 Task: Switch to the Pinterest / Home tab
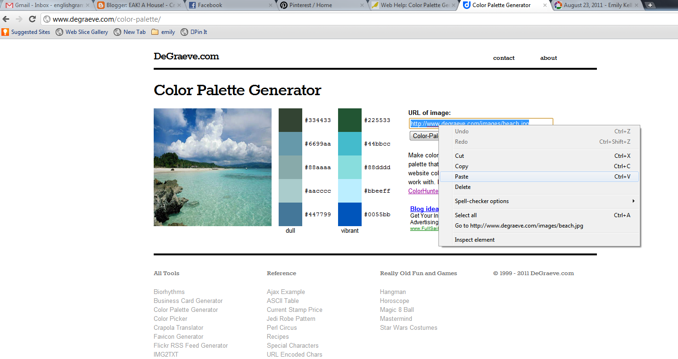pyautogui.click(x=311, y=5)
